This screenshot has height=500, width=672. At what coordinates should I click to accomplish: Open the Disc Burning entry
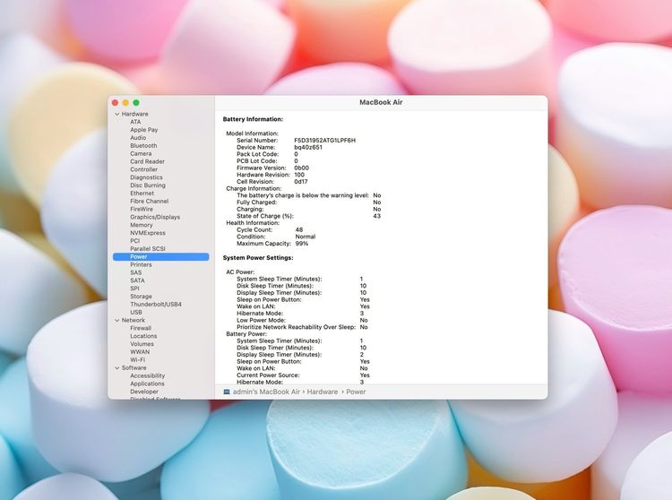coord(148,185)
